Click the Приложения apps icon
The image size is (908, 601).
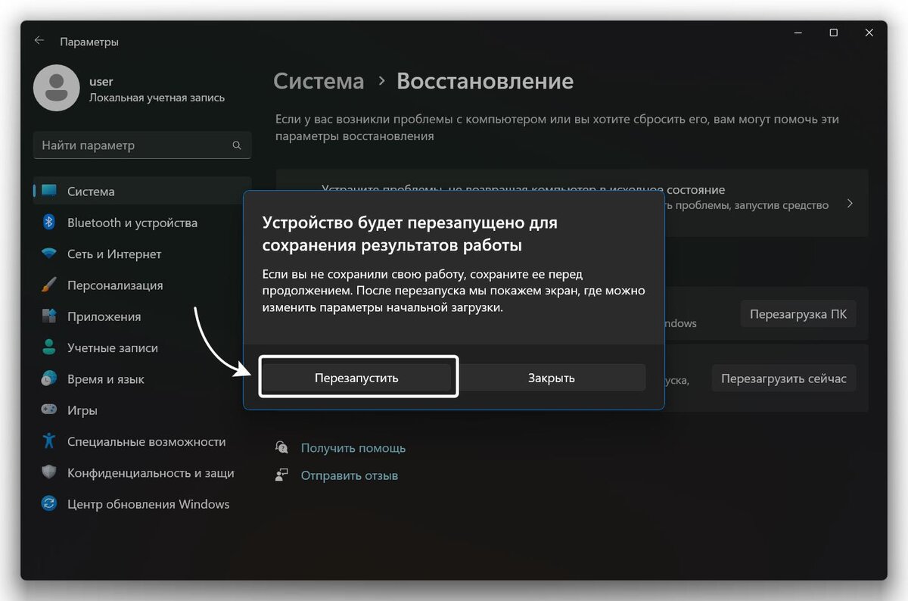tap(49, 316)
